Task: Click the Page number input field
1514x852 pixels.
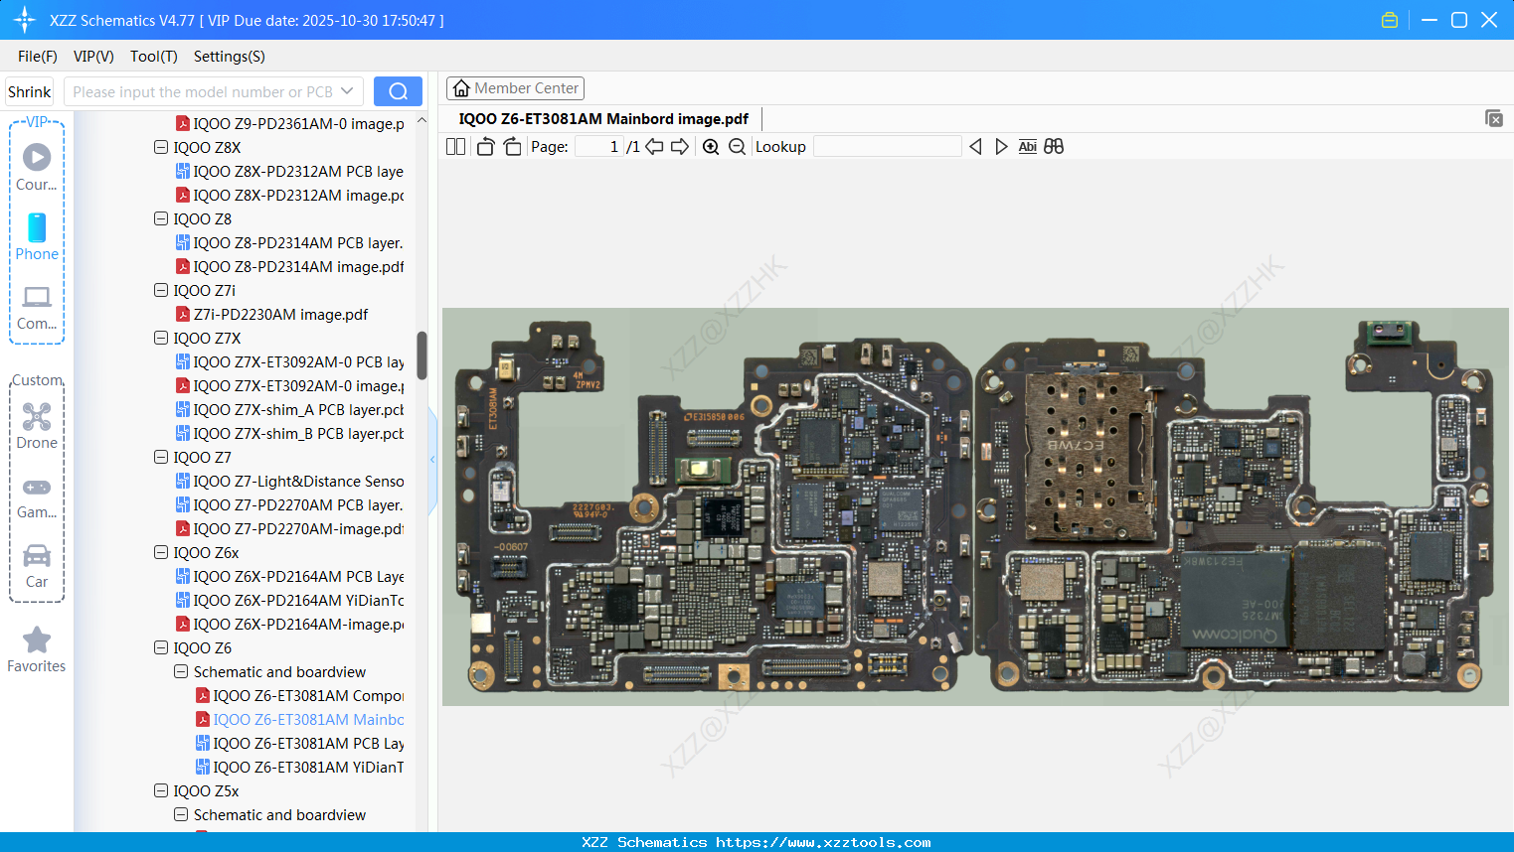Action: [596, 146]
